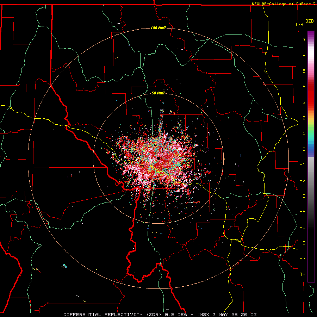Click the "5" scale value

coord(304,71)
